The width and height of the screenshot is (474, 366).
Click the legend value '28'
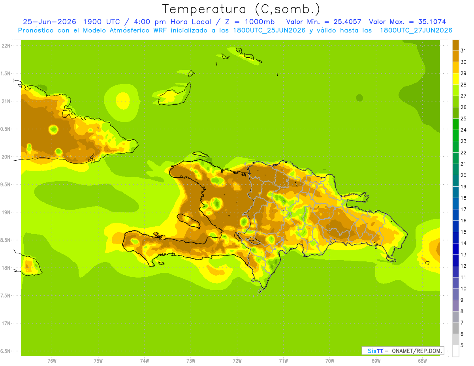pyautogui.click(x=463, y=84)
